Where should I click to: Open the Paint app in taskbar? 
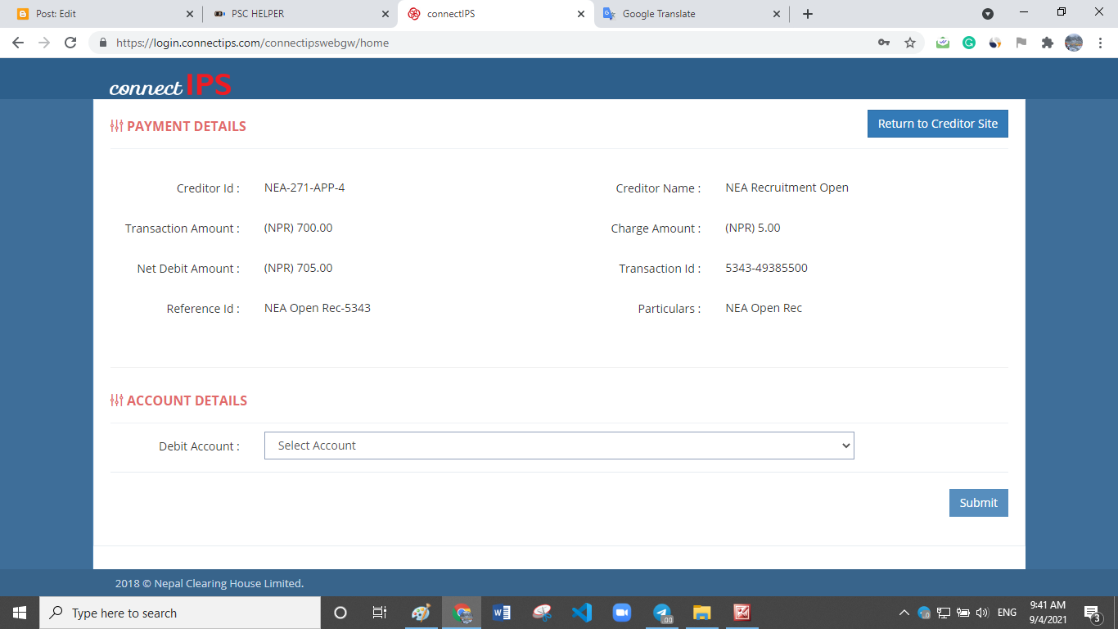421,613
